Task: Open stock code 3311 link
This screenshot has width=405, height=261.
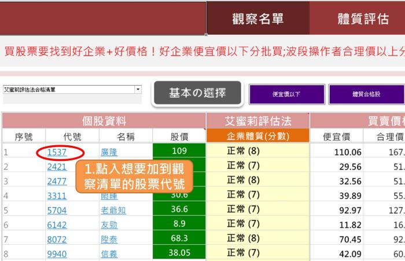Action: click(x=57, y=196)
